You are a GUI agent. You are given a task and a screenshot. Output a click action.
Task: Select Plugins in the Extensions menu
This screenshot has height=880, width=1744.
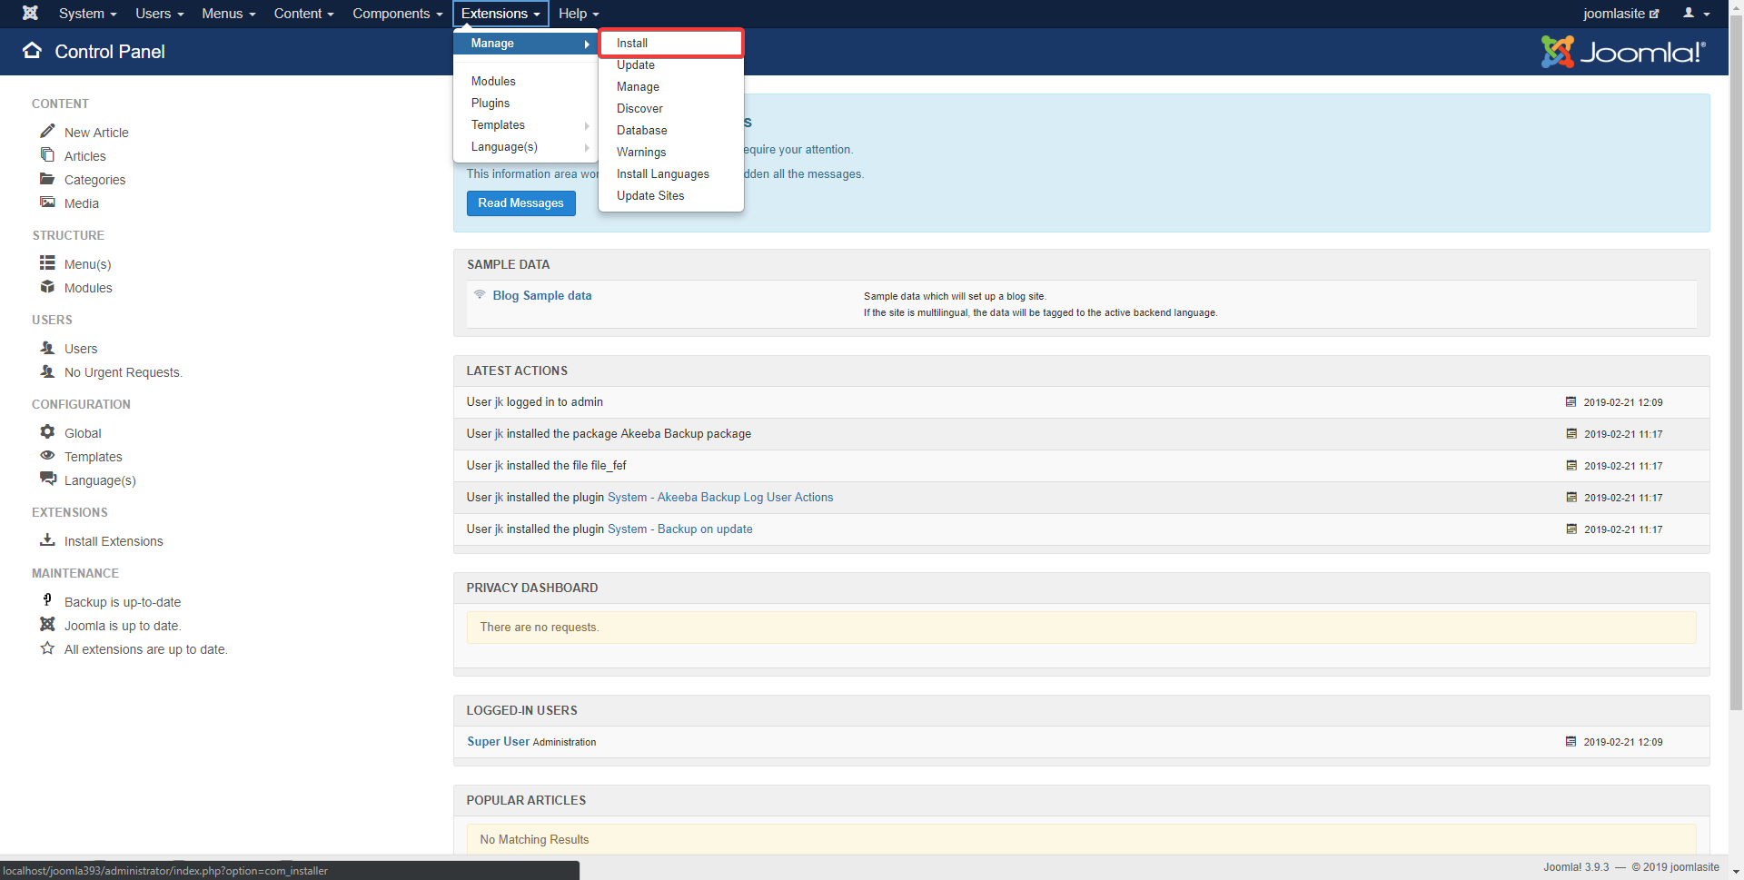[x=490, y=104]
